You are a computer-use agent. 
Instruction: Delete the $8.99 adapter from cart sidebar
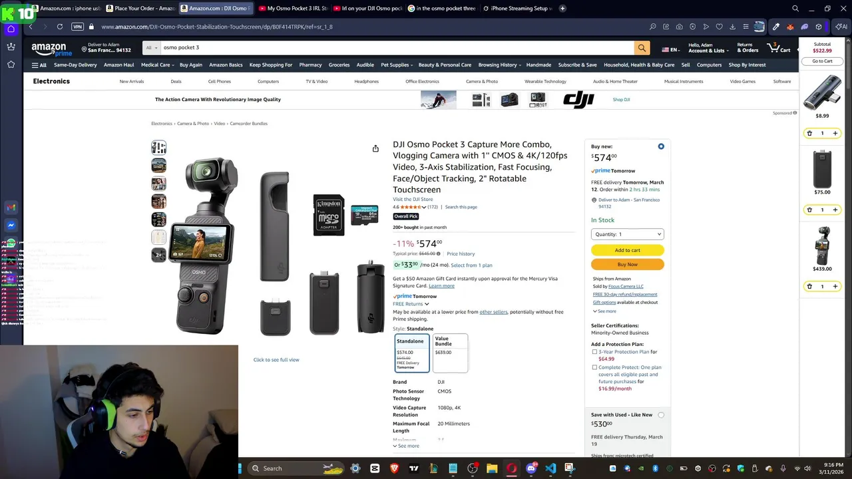[809, 133]
